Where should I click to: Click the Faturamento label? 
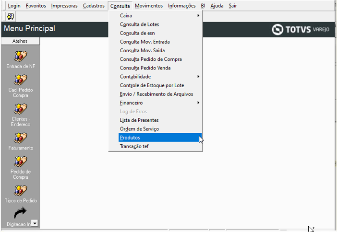point(21,148)
